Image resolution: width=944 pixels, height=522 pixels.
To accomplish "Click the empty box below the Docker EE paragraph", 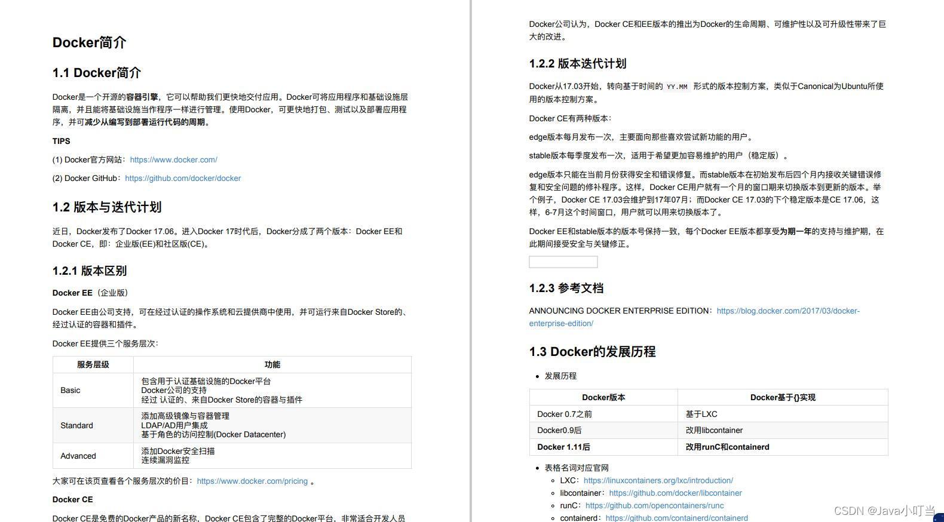I will (x=563, y=262).
